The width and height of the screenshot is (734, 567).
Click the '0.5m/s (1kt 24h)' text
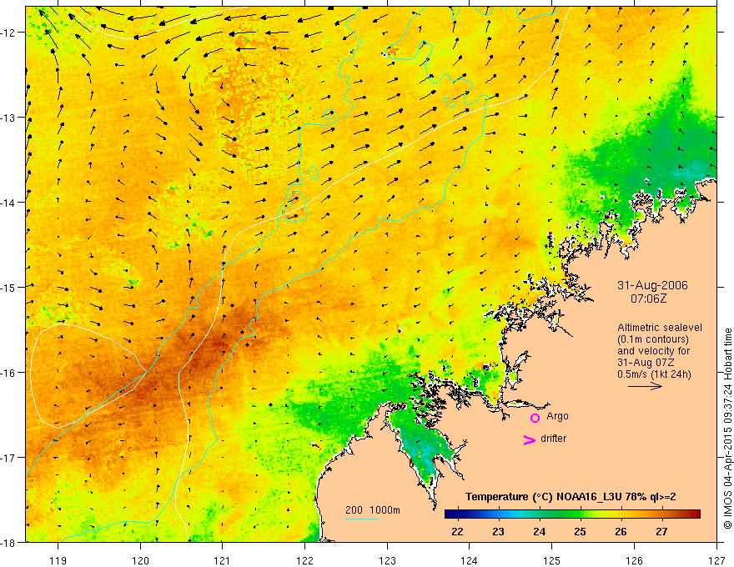(x=655, y=374)
